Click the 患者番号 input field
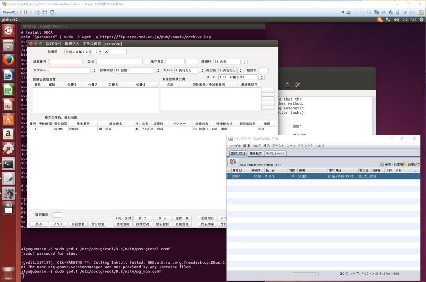This screenshot has width=426, height=282. coord(65,62)
